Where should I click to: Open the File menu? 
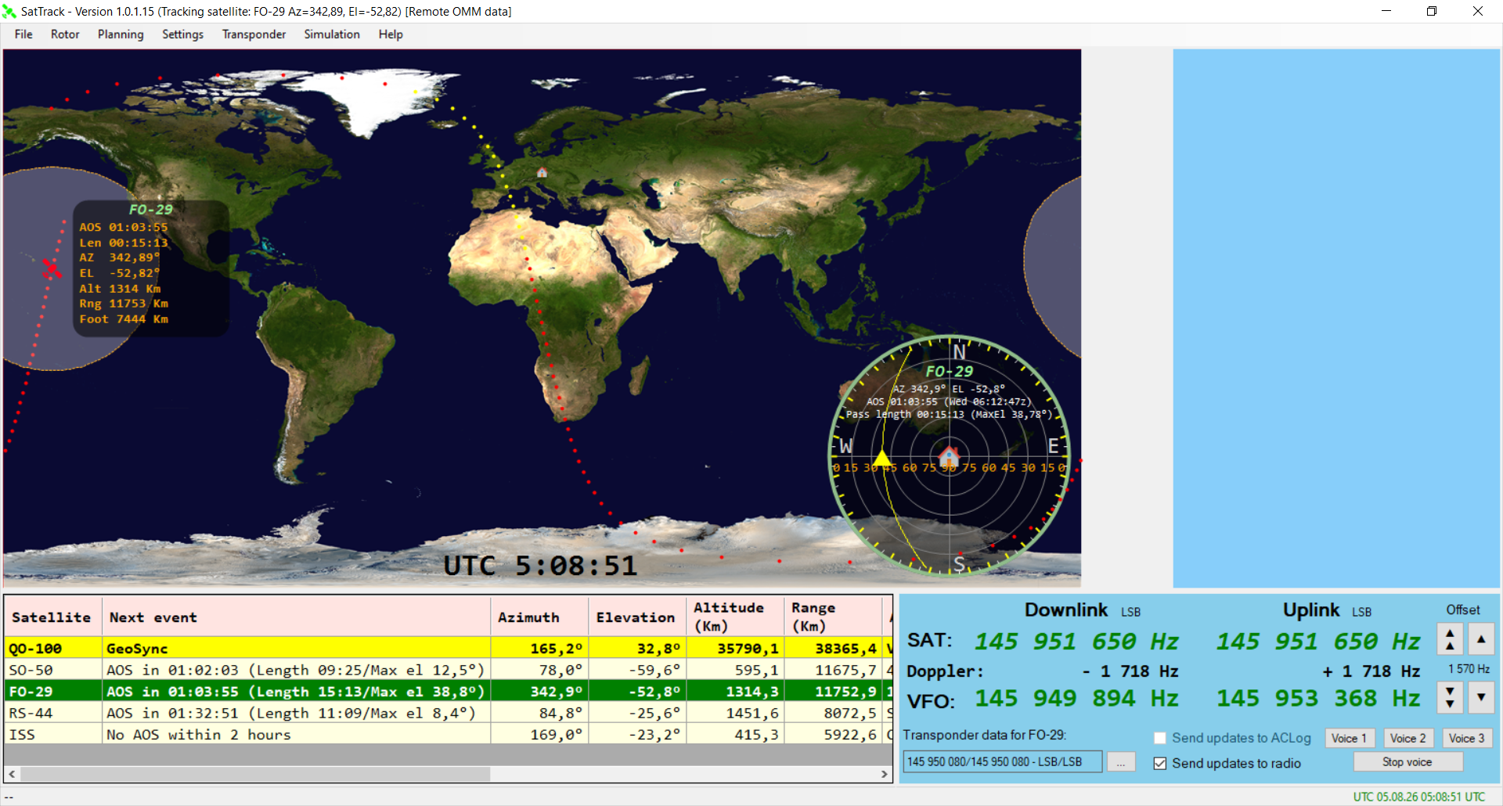click(23, 34)
